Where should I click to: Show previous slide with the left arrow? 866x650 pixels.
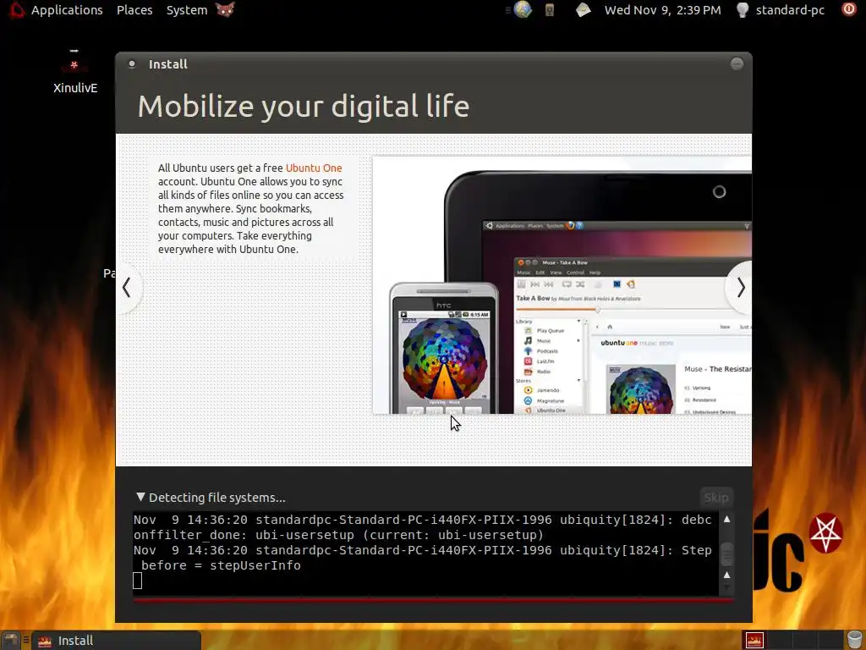tap(127, 288)
